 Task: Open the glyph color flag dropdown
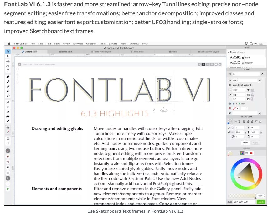(235, 108)
